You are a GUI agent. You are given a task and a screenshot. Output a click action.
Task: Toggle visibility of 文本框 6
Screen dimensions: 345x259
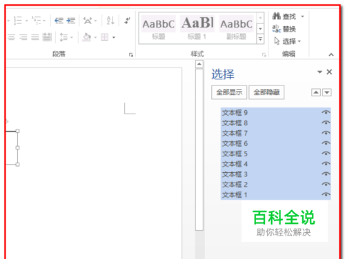tap(326, 143)
